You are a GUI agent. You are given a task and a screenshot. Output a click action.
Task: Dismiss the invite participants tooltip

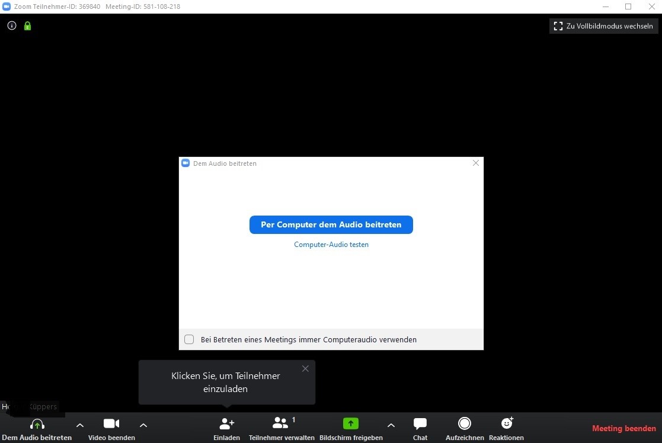pyautogui.click(x=305, y=369)
